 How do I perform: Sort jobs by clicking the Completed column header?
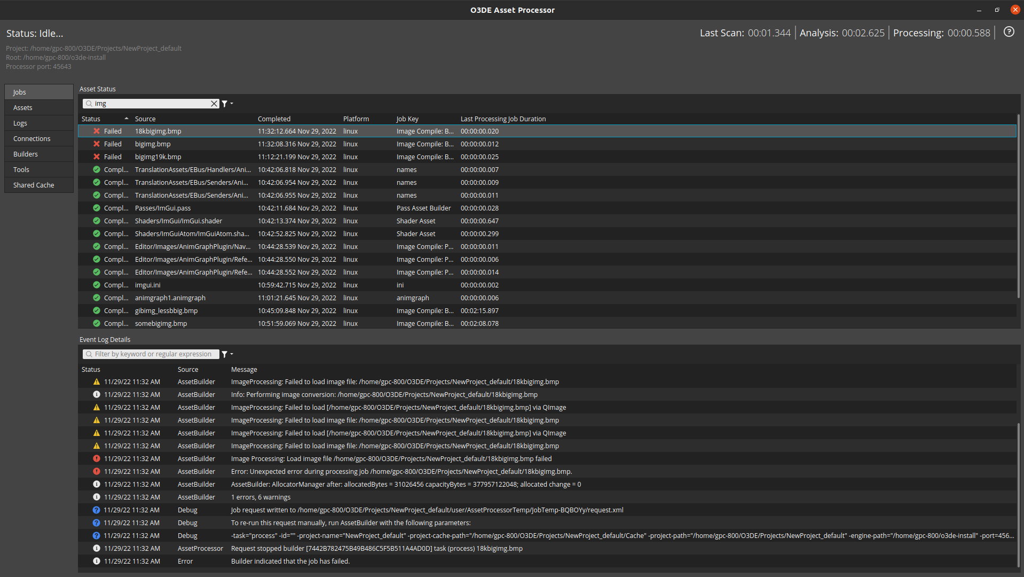(x=274, y=118)
